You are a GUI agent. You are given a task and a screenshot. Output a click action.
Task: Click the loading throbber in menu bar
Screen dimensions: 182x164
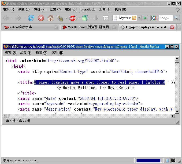[x=178, y=10]
